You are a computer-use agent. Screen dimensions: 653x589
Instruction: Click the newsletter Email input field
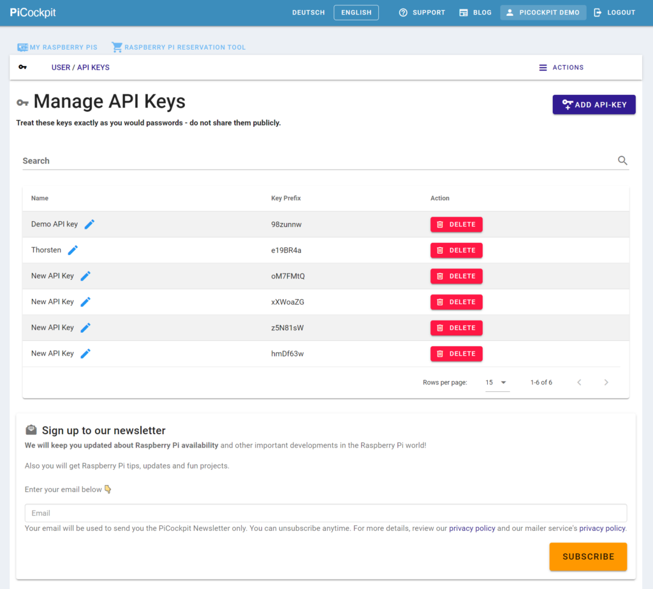pyautogui.click(x=326, y=513)
